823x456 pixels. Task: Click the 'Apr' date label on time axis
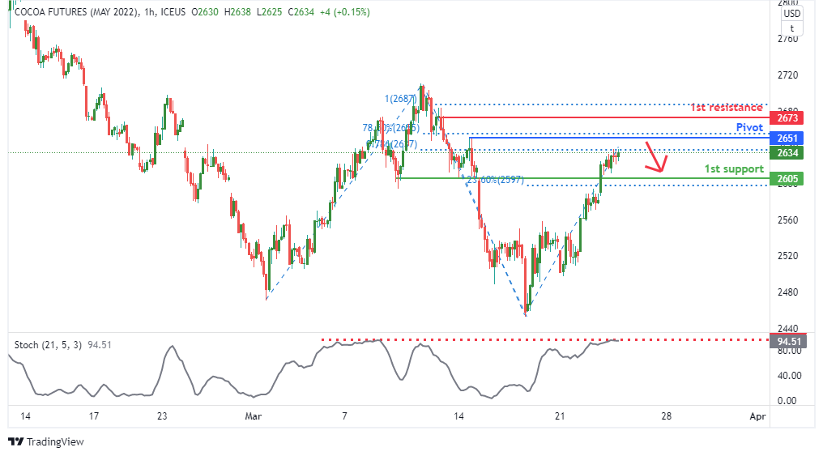(x=757, y=416)
